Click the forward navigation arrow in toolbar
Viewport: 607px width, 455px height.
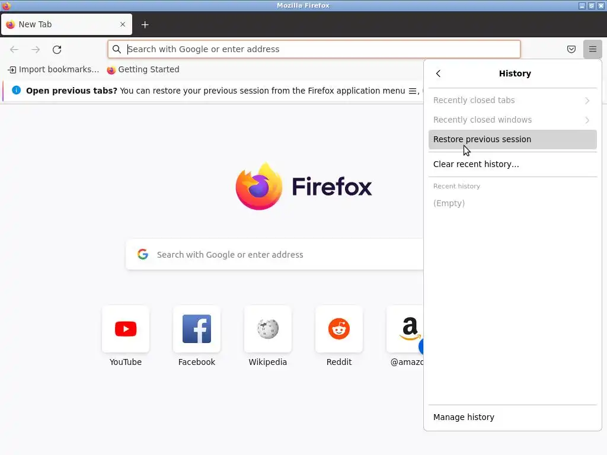click(x=36, y=49)
